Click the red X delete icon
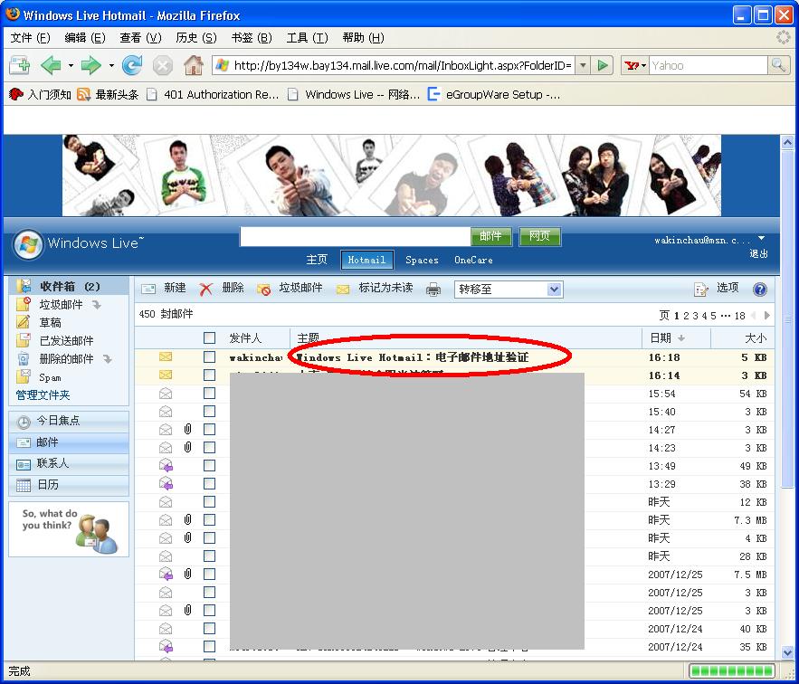Screen dimensions: 799x684 pos(206,289)
